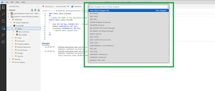Click the TutorialDB database icon
This screenshot has width=215, height=91.
pos(14,26)
